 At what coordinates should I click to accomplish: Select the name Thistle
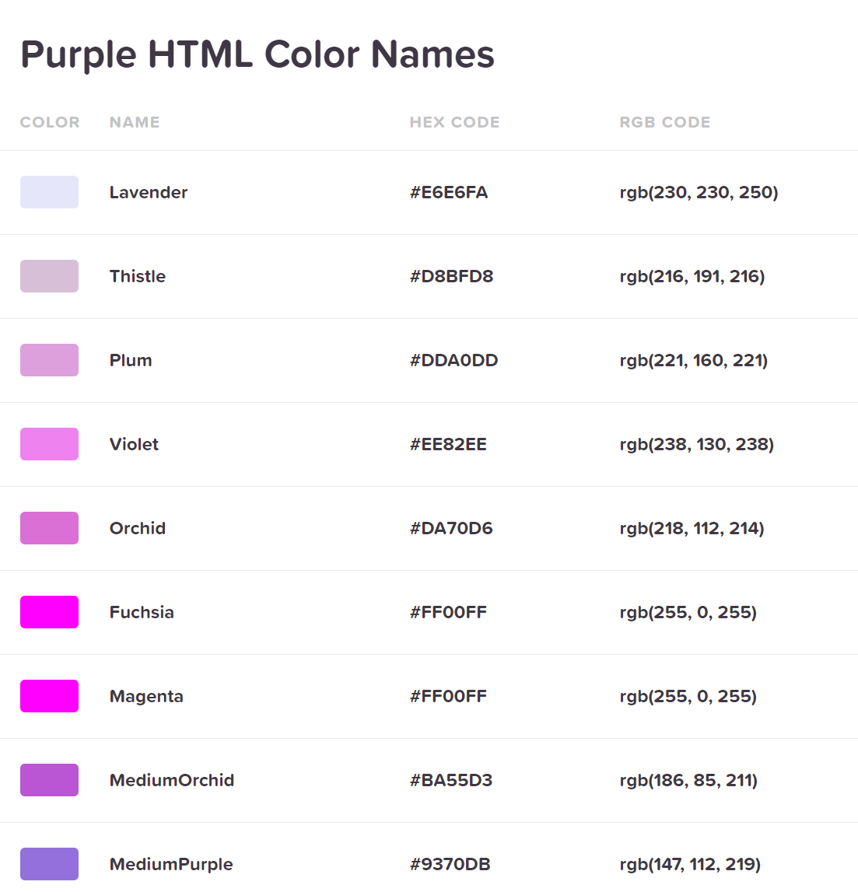pyautogui.click(x=138, y=276)
